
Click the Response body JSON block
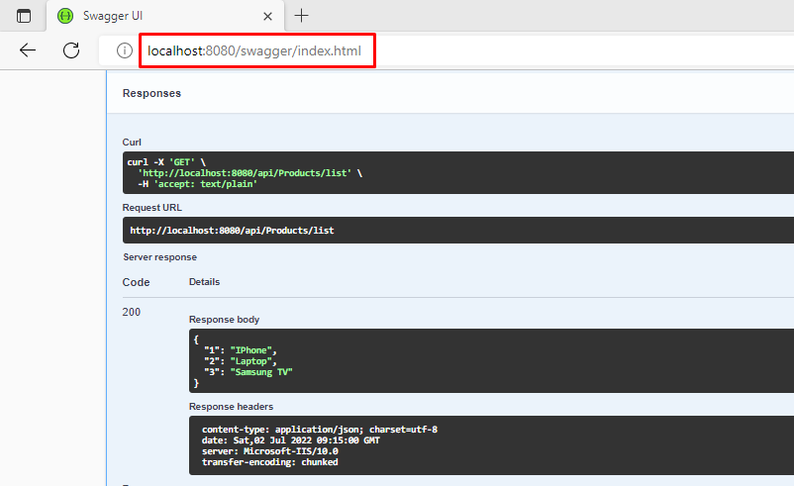point(491,360)
